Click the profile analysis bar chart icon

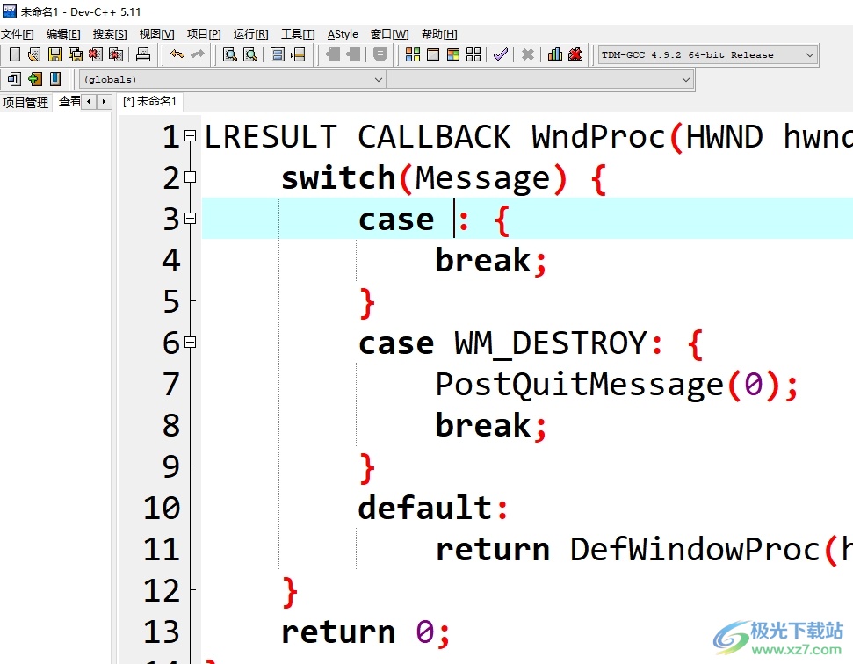click(x=555, y=55)
